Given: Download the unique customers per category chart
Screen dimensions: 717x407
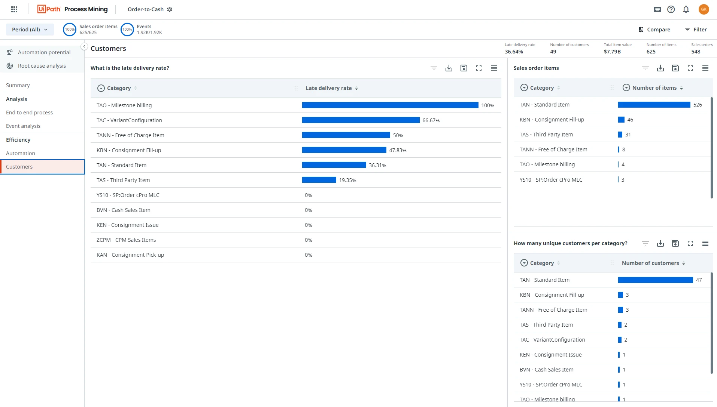Looking at the screenshot, I should pos(660,243).
